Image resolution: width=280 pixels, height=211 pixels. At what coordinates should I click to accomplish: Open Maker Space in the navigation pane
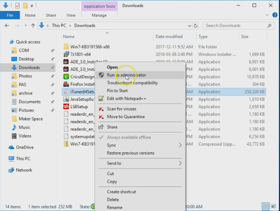tap(31, 119)
